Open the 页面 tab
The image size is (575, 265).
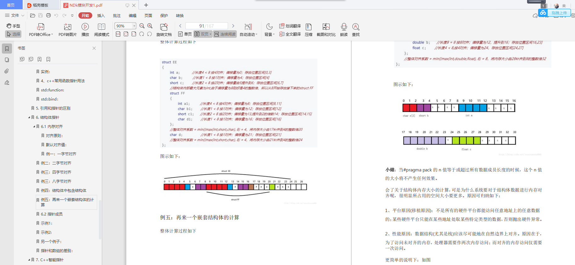tap(148, 15)
